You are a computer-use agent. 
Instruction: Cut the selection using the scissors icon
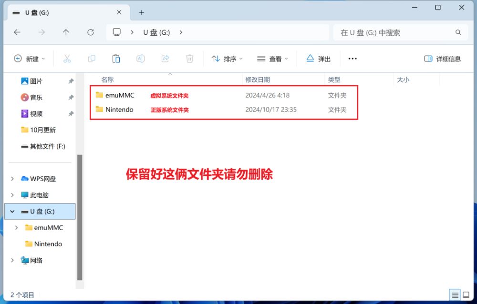pos(67,58)
